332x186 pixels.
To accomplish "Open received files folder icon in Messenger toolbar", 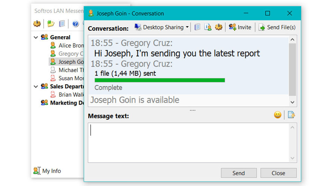I will click(50, 23).
